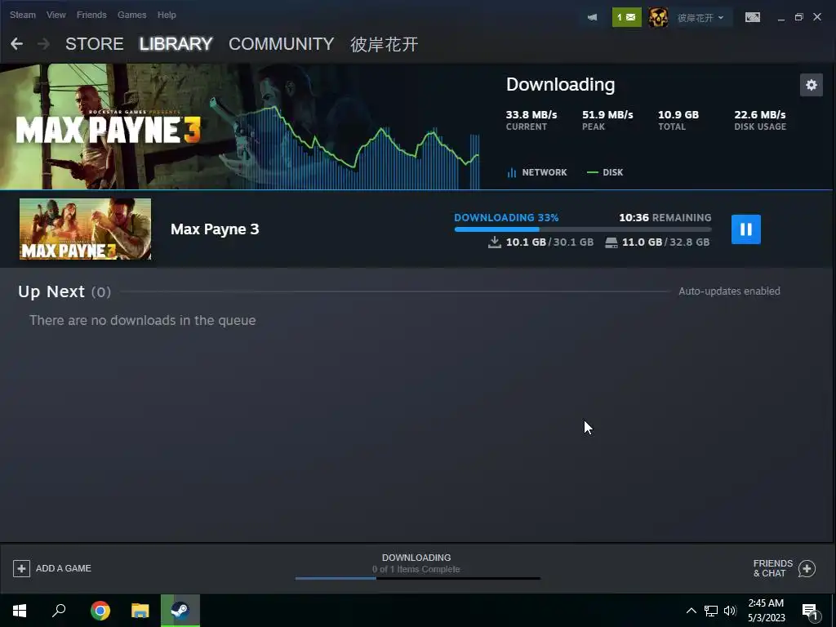The image size is (836, 627).
Task: Open the Steam menu
Action: [x=22, y=15]
